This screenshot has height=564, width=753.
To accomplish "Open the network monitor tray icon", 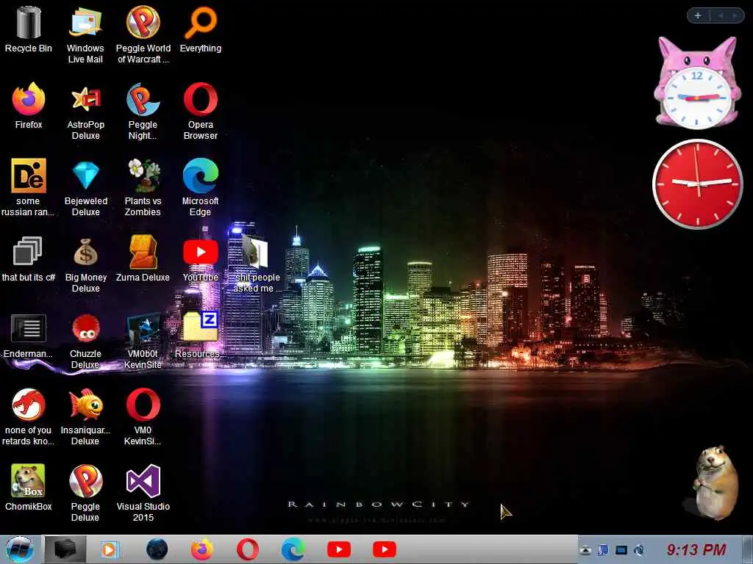I will tap(621, 550).
